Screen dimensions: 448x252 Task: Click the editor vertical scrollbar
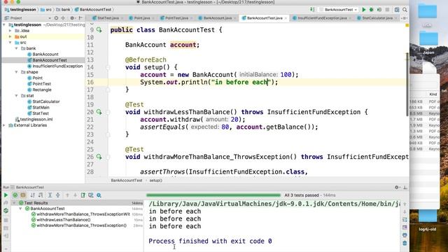click(407, 84)
